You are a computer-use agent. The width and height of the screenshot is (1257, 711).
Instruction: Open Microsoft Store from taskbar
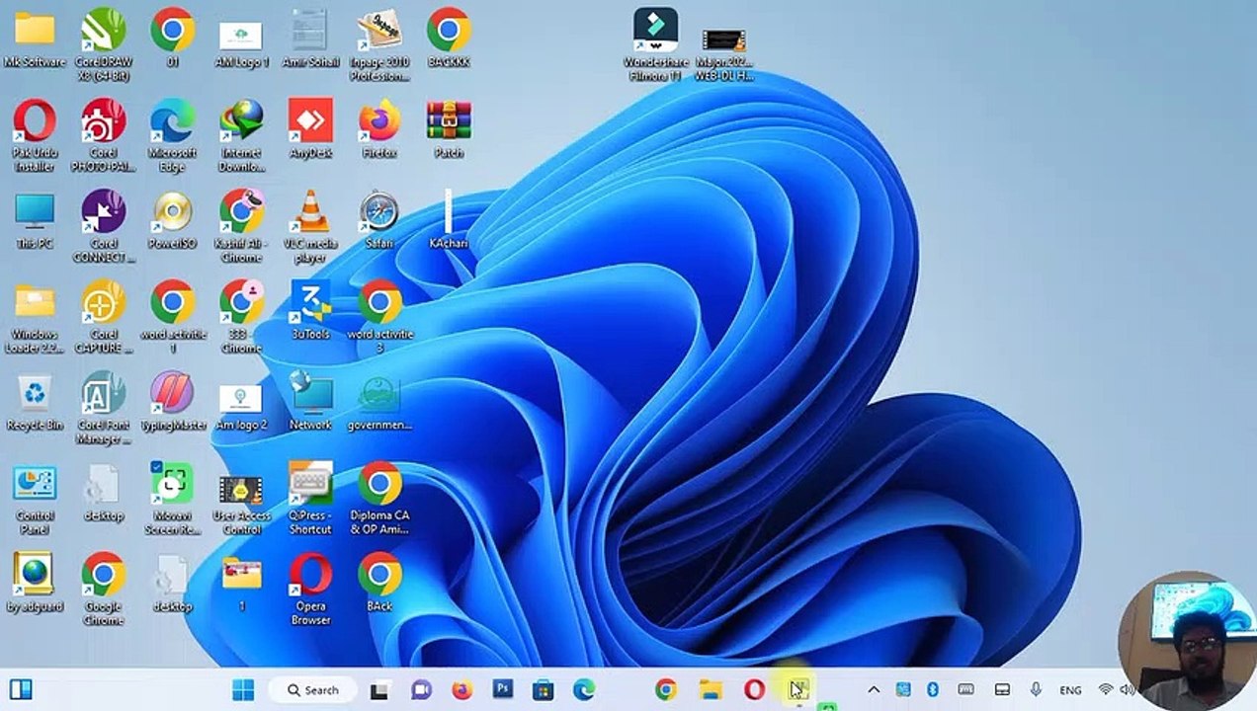pyautogui.click(x=544, y=690)
